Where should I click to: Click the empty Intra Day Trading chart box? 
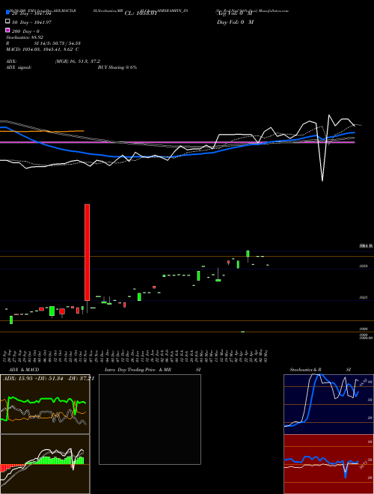pos(150,419)
